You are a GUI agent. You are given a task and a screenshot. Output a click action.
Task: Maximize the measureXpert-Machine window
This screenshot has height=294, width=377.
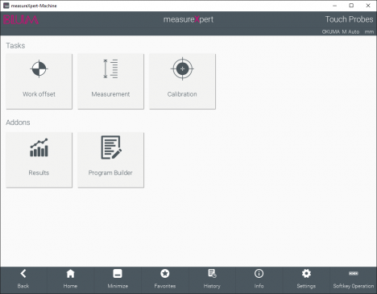click(x=351, y=6)
